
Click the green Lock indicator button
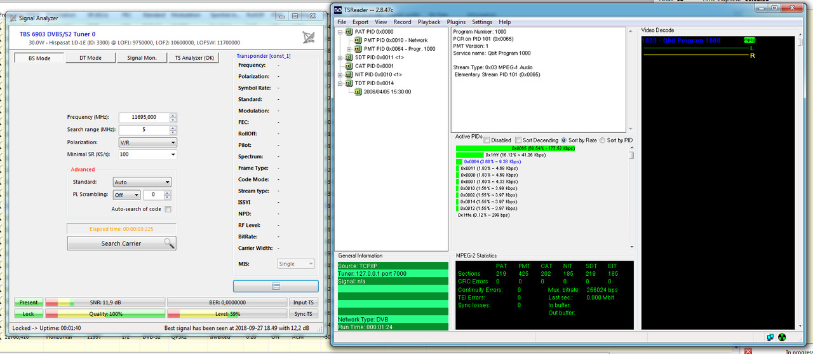pyautogui.click(x=29, y=314)
